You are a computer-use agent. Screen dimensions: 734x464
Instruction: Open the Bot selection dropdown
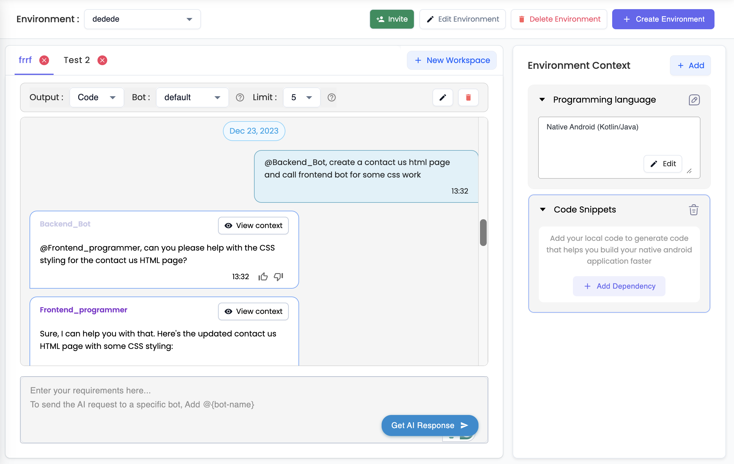pyautogui.click(x=192, y=97)
